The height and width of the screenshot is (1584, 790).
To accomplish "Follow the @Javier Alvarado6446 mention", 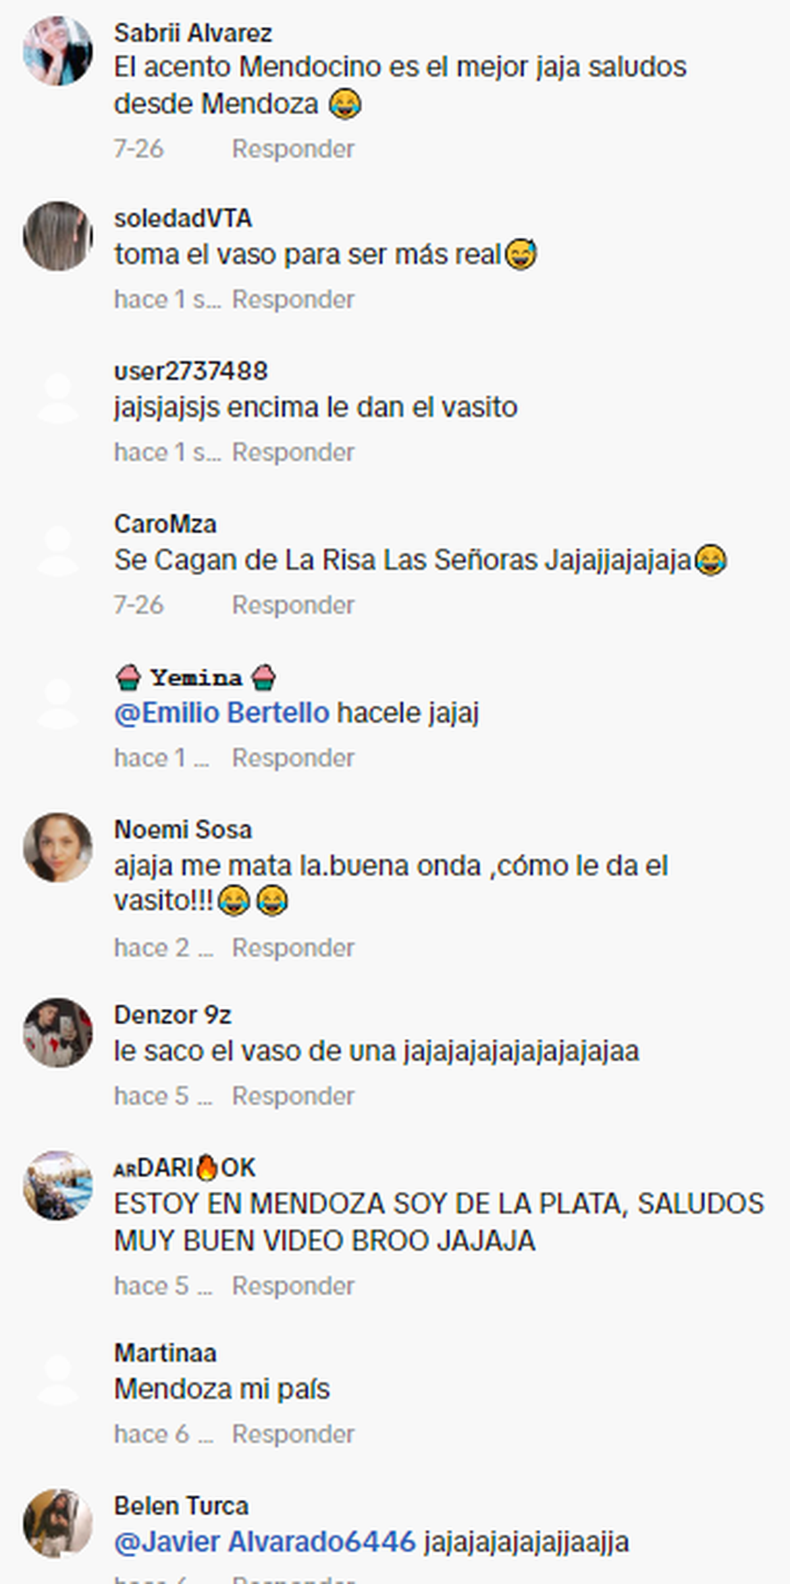I will pyautogui.click(x=265, y=1542).
